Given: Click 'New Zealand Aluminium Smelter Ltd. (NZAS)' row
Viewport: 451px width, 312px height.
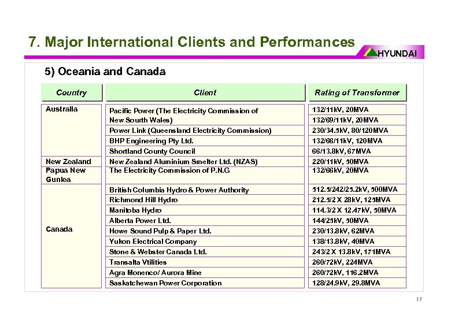Looking at the screenshot, I should 205,161.
